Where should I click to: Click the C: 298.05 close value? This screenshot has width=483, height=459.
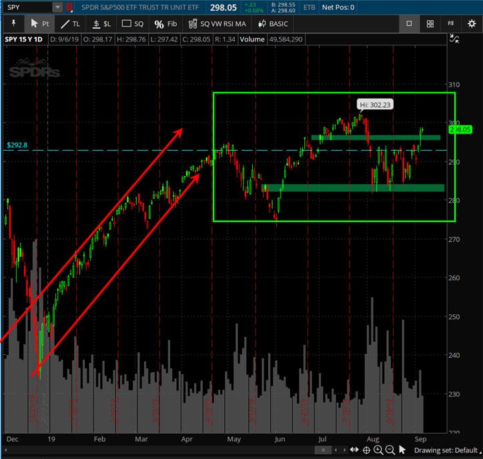(196, 39)
